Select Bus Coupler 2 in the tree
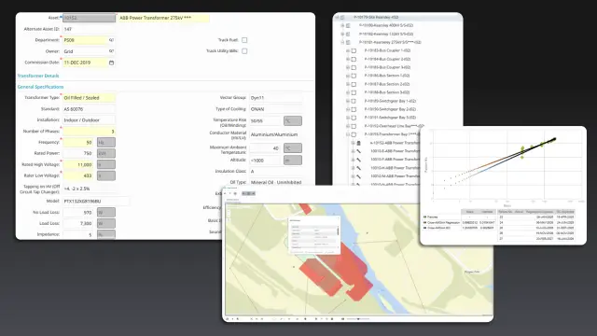The height and width of the screenshot is (336, 597). [x=387, y=59]
